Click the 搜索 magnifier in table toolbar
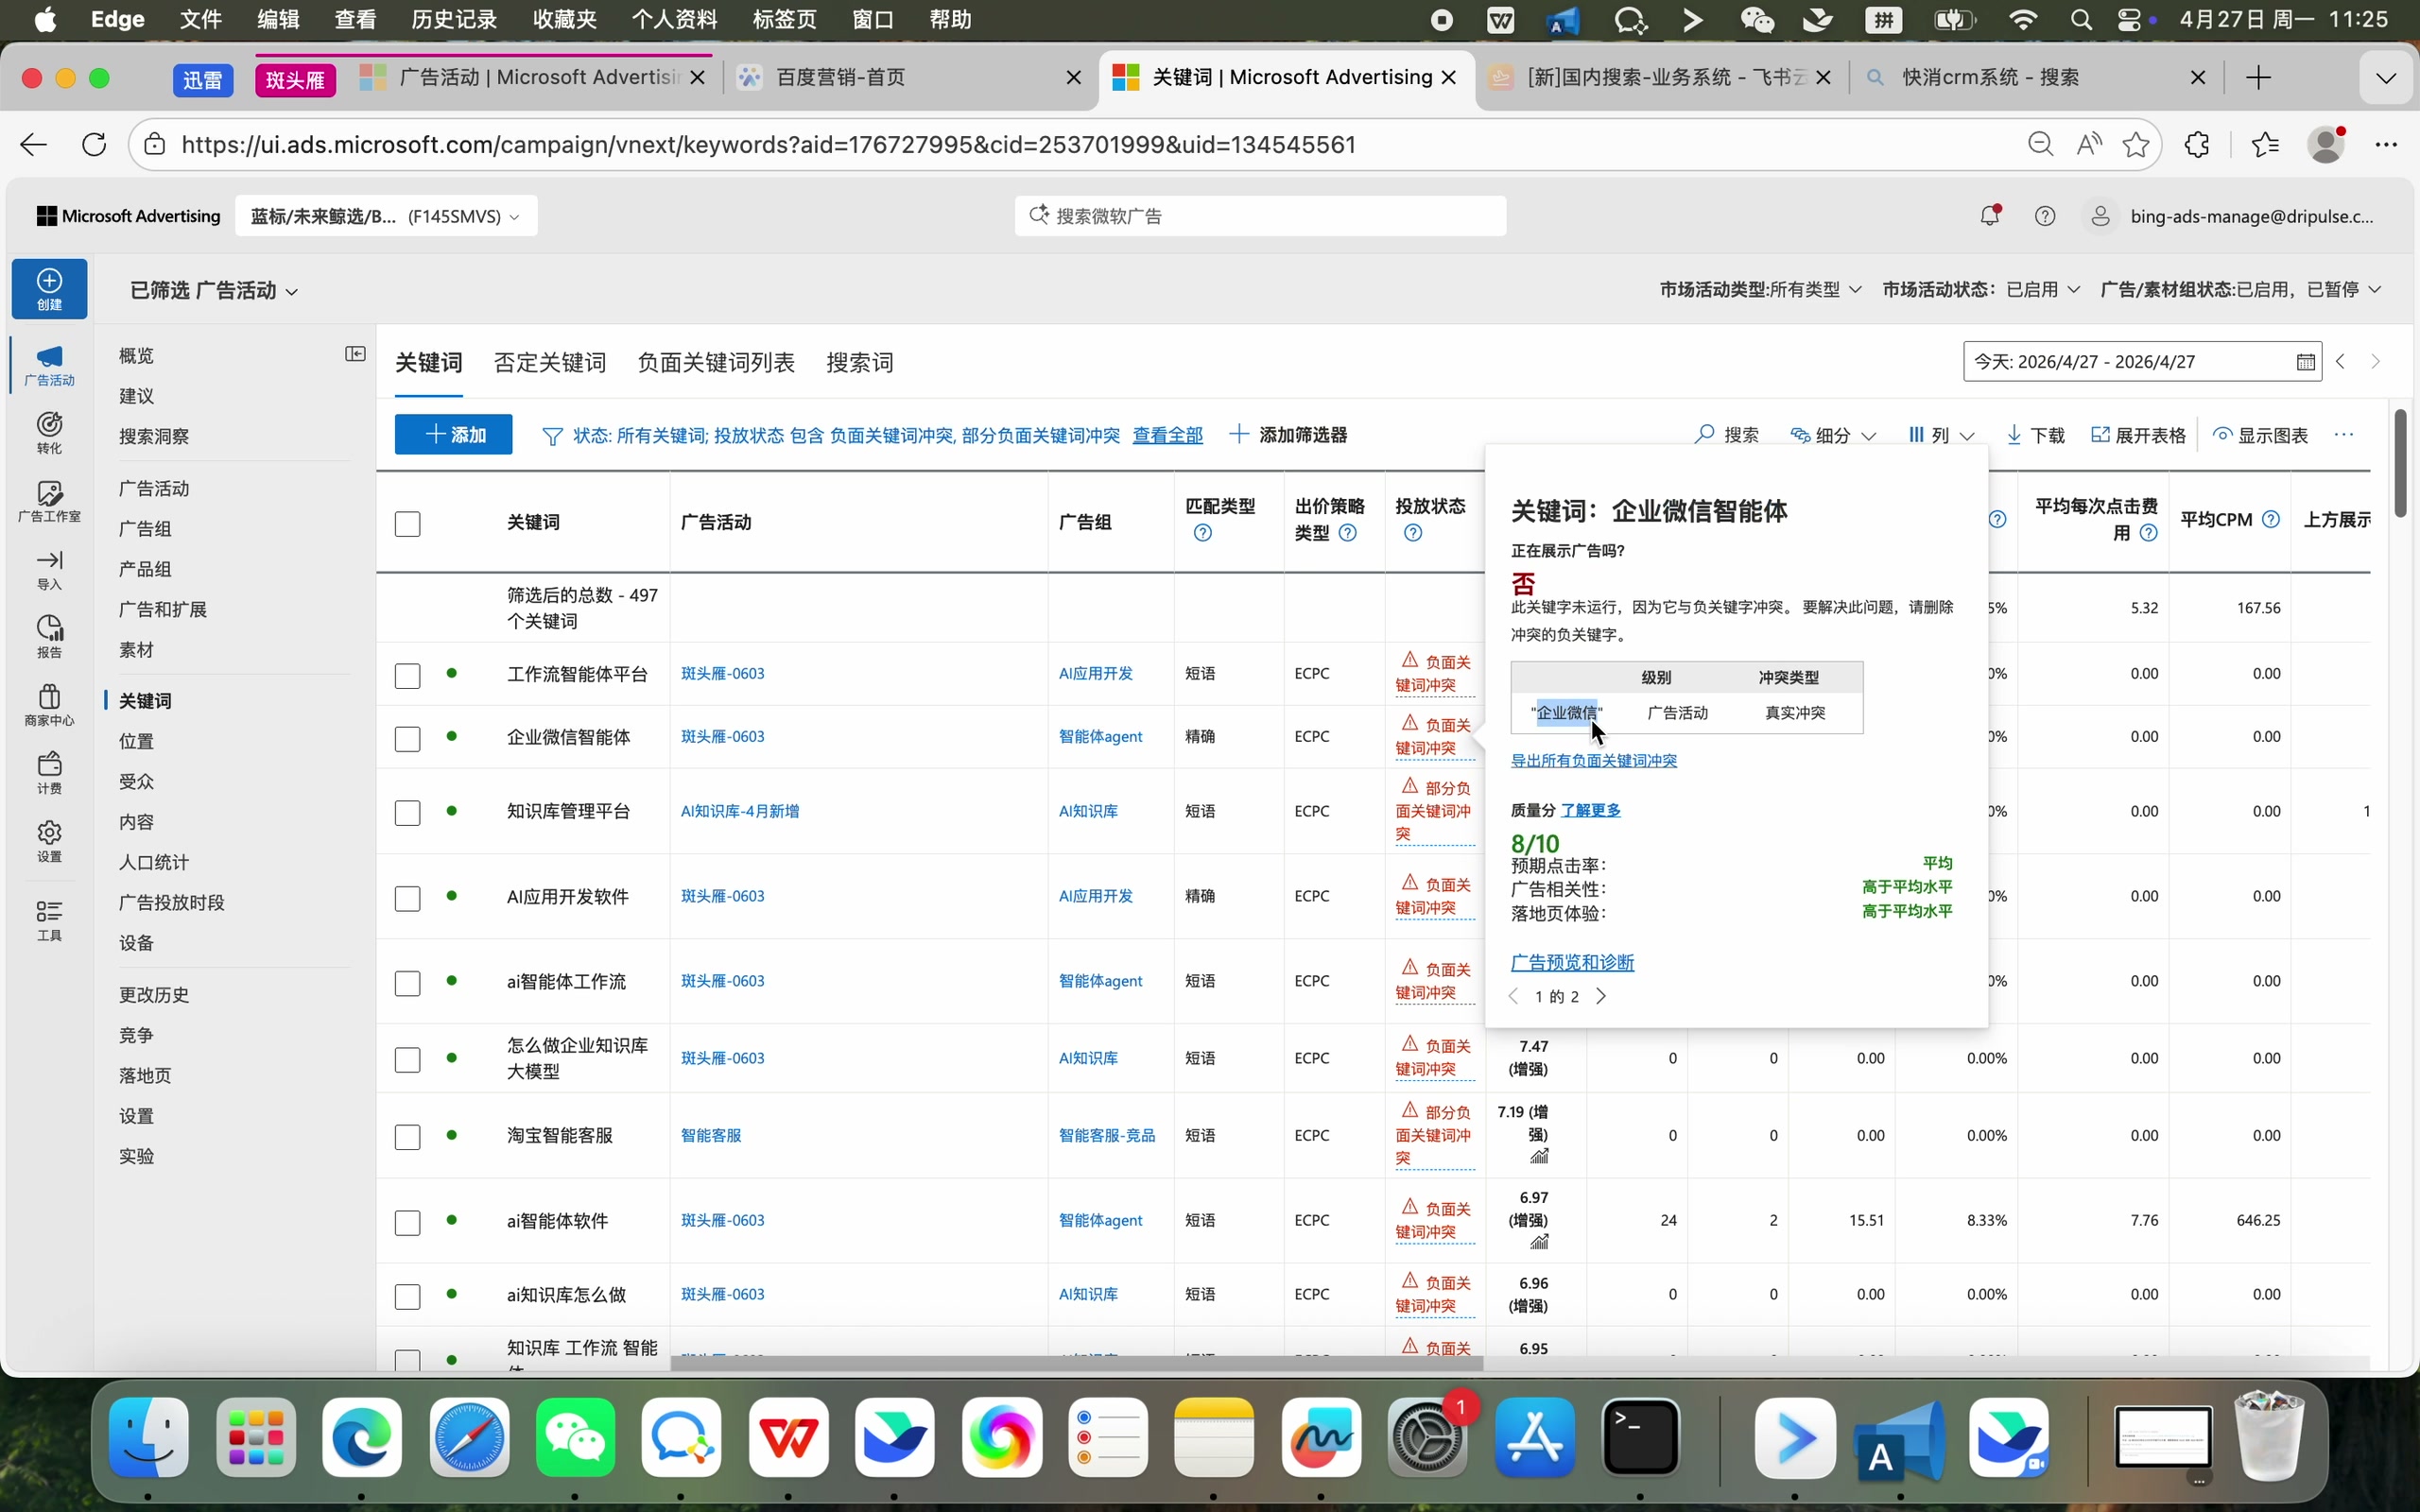This screenshot has height=1512, width=2420. 1705,435
